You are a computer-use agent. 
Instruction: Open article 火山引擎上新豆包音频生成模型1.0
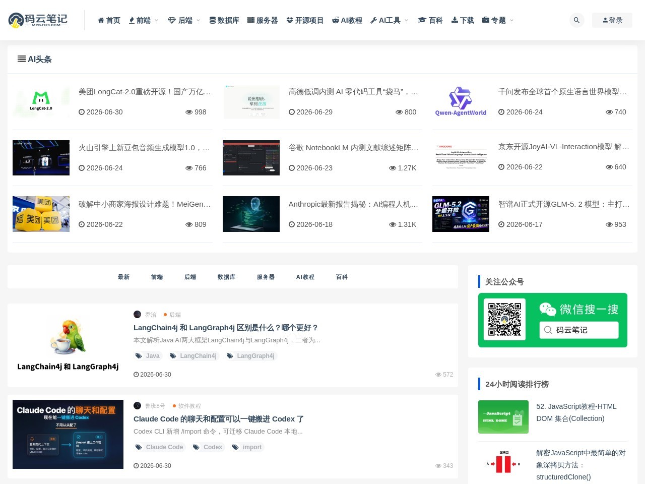coord(145,148)
